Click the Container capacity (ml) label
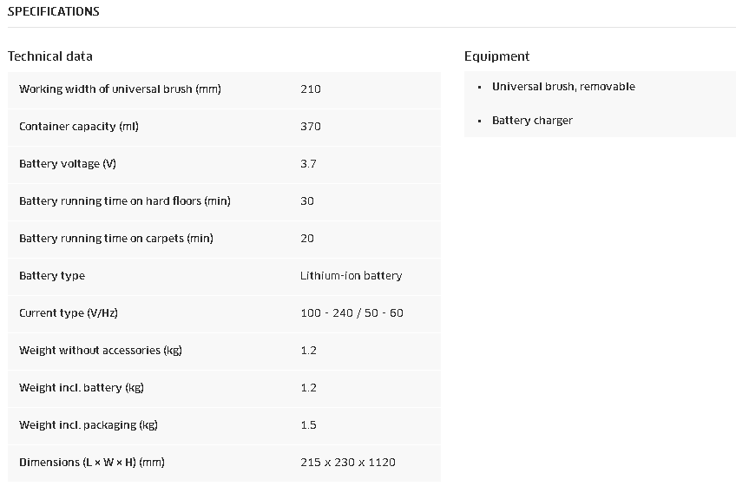 [79, 127]
